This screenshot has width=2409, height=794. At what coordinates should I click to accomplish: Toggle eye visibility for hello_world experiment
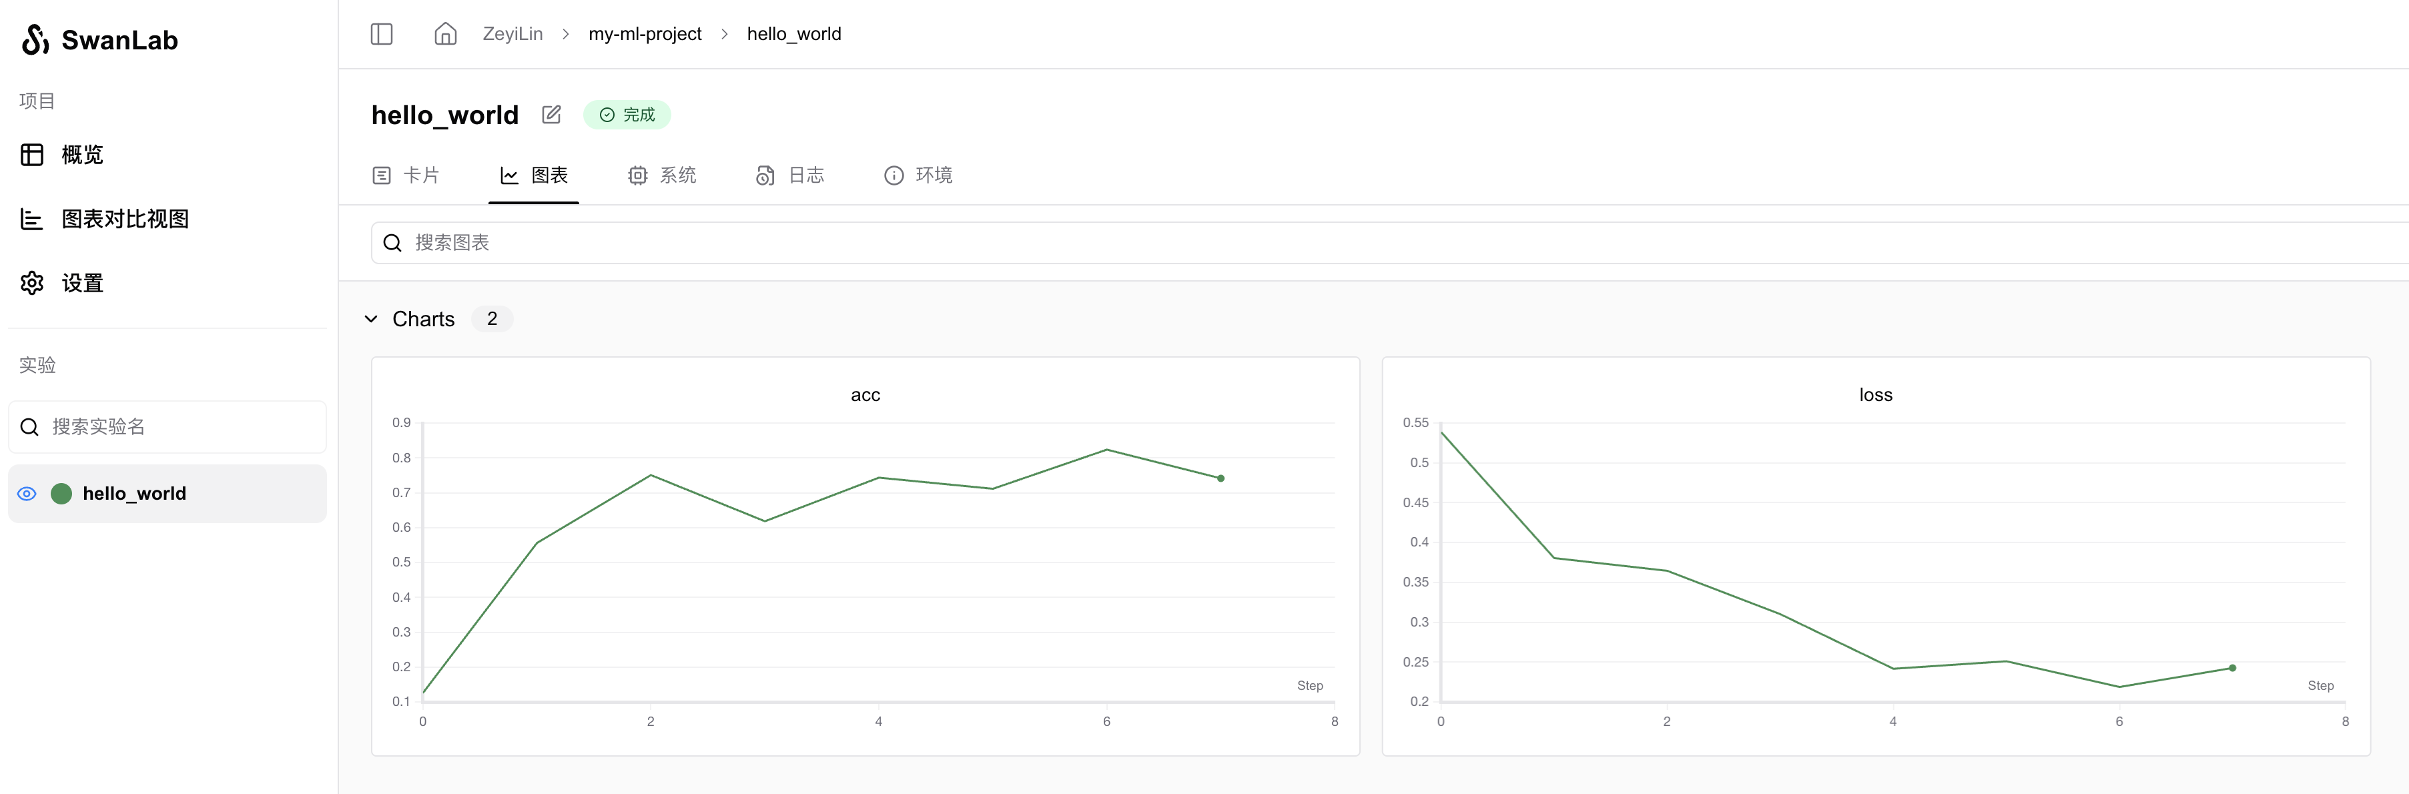pyautogui.click(x=27, y=494)
